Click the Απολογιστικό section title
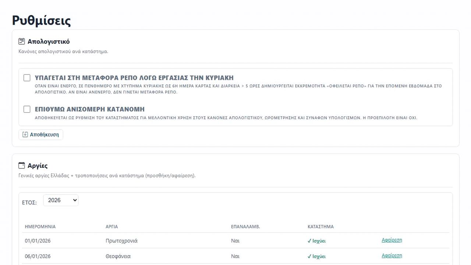Image resolution: width=471 pixels, height=265 pixels. pyautogui.click(x=49, y=42)
